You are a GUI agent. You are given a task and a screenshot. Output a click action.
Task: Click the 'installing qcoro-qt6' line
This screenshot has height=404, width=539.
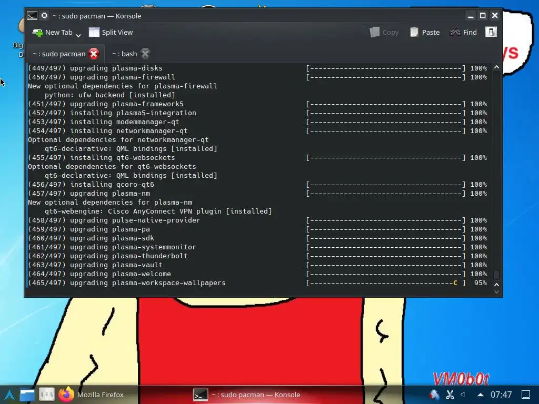point(91,185)
